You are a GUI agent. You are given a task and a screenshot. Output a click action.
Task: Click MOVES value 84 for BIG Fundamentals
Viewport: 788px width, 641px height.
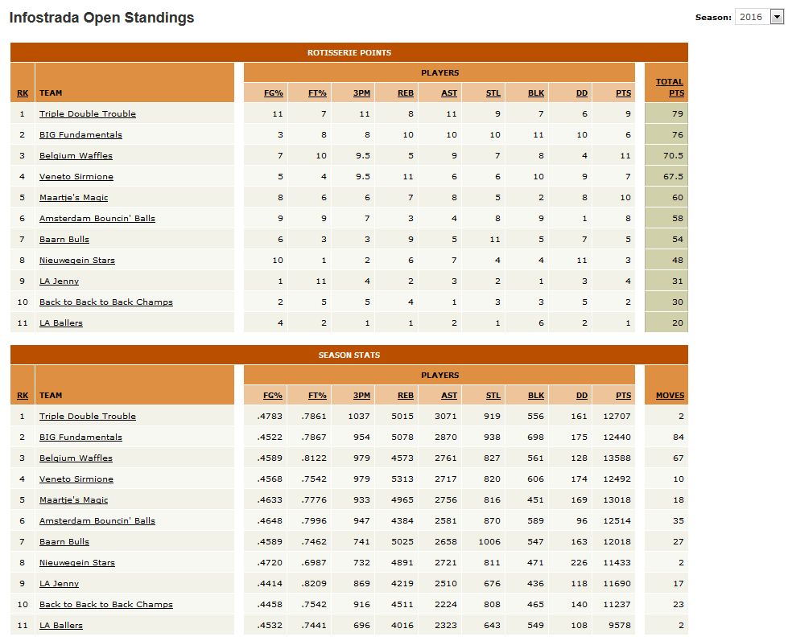click(x=679, y=437)
